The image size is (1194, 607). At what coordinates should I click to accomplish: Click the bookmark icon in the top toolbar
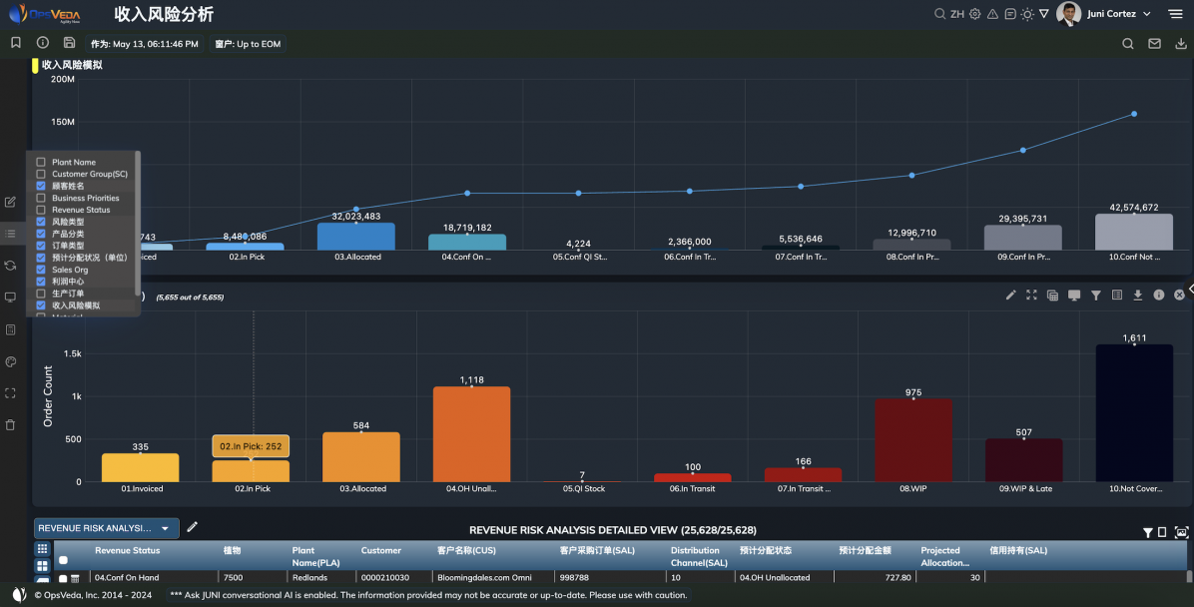click(15, 43)
